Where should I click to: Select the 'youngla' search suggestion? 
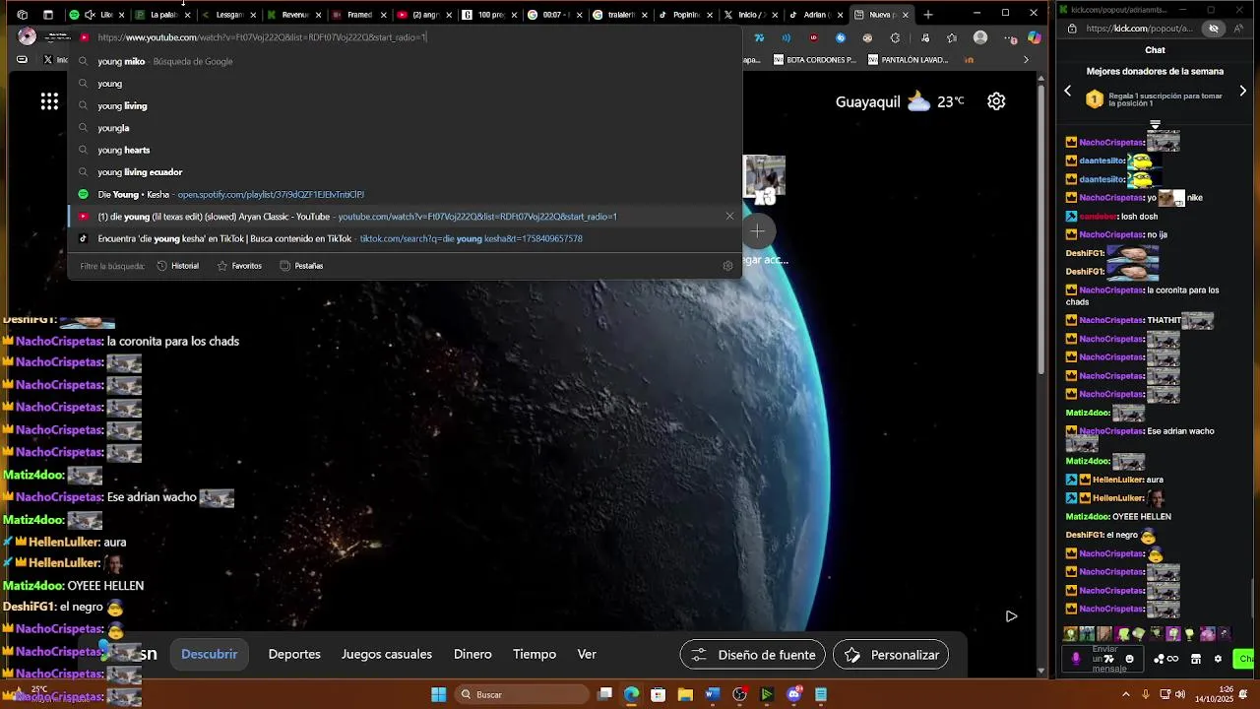tap(405, 128)
